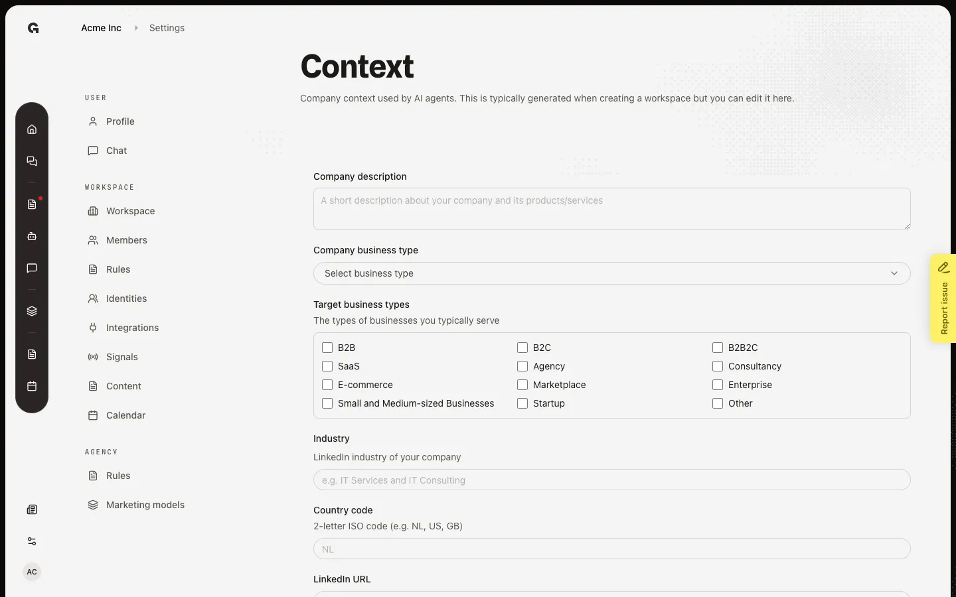Screen dimensions: 956x597
Task: Click the robot agent icon in sidebar
Action: 32,236
